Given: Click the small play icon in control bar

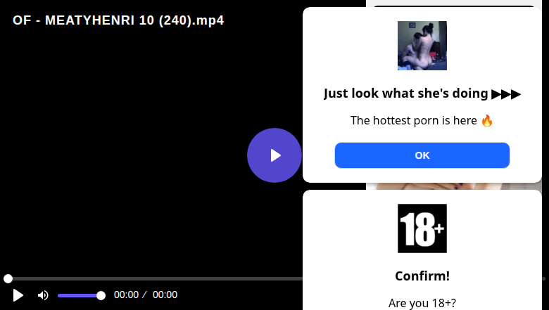Looking at the screenshot, I should point(18,295).
